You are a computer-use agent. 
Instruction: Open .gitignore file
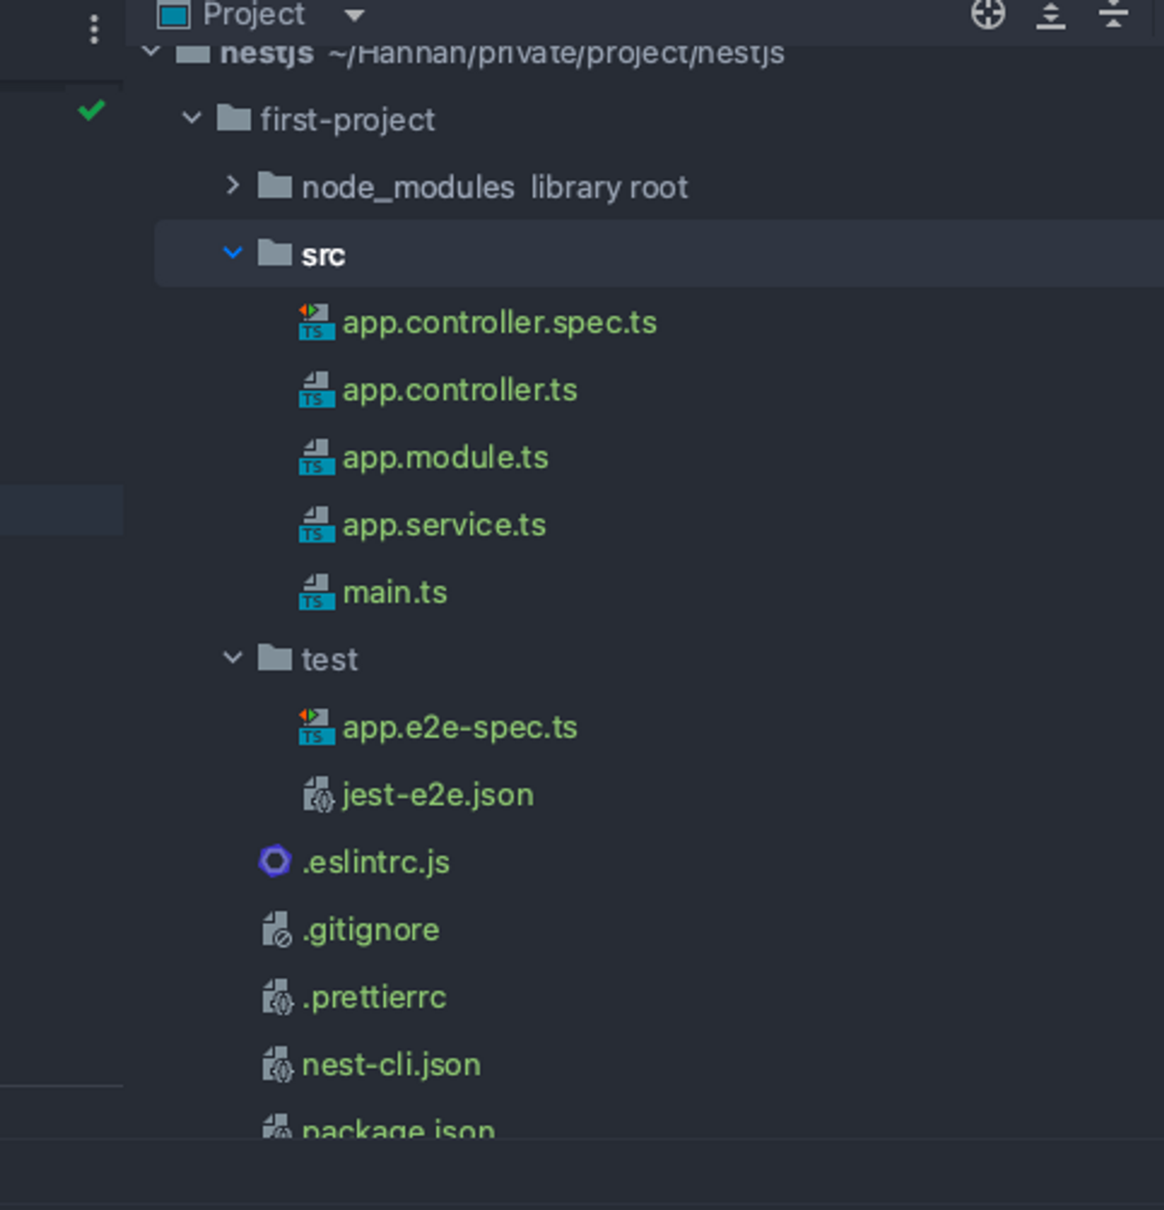point(371,930)
